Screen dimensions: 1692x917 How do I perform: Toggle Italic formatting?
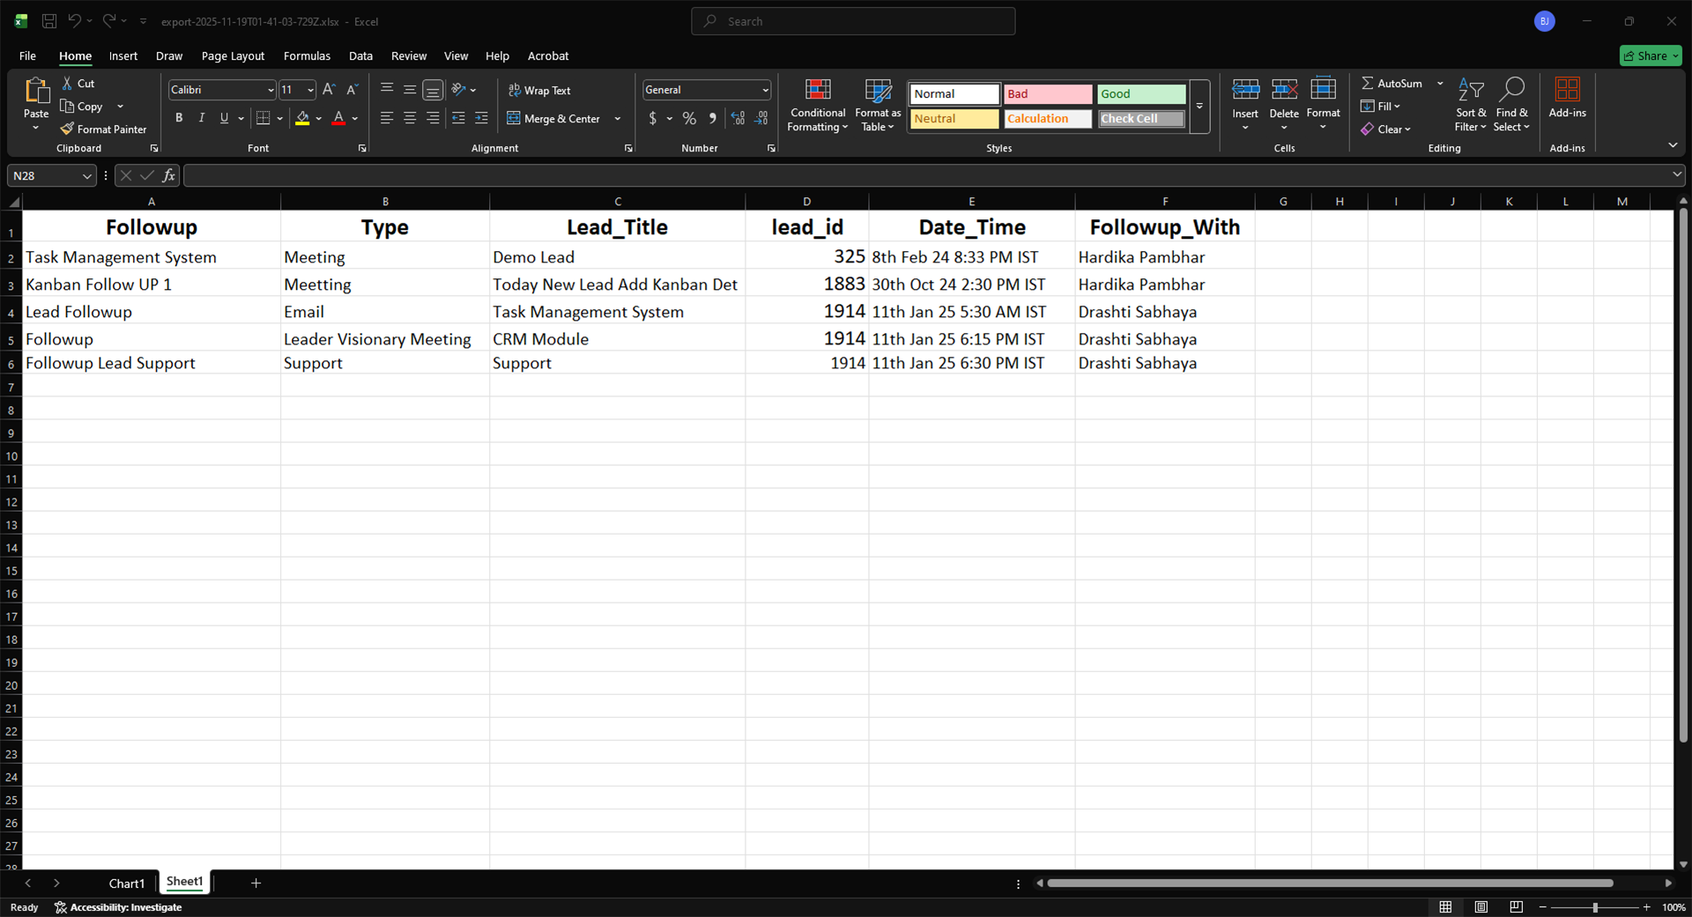[x=202, y=119]
